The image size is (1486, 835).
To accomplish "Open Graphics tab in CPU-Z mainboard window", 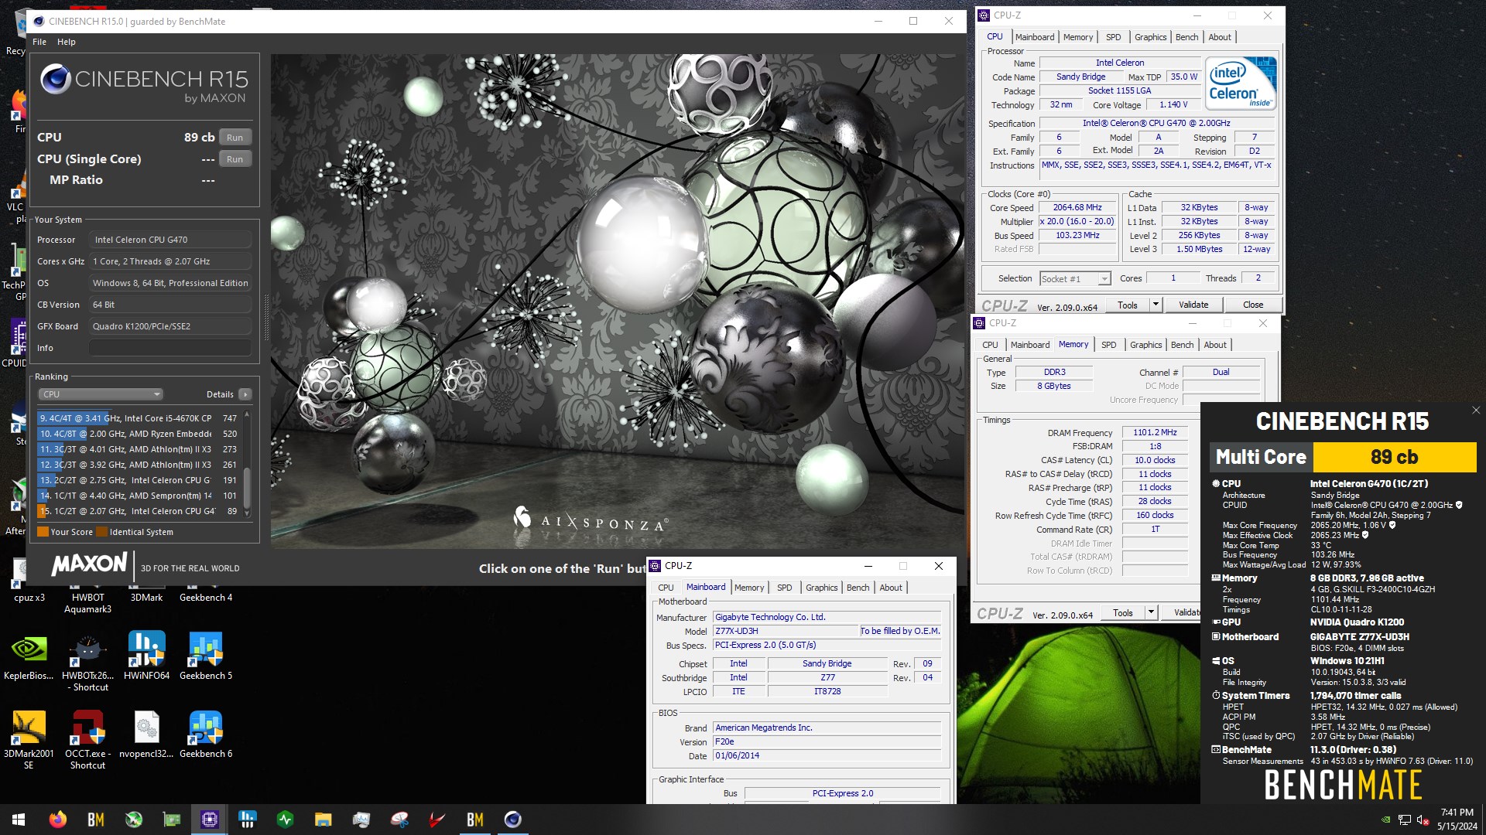I will (821, 588).
